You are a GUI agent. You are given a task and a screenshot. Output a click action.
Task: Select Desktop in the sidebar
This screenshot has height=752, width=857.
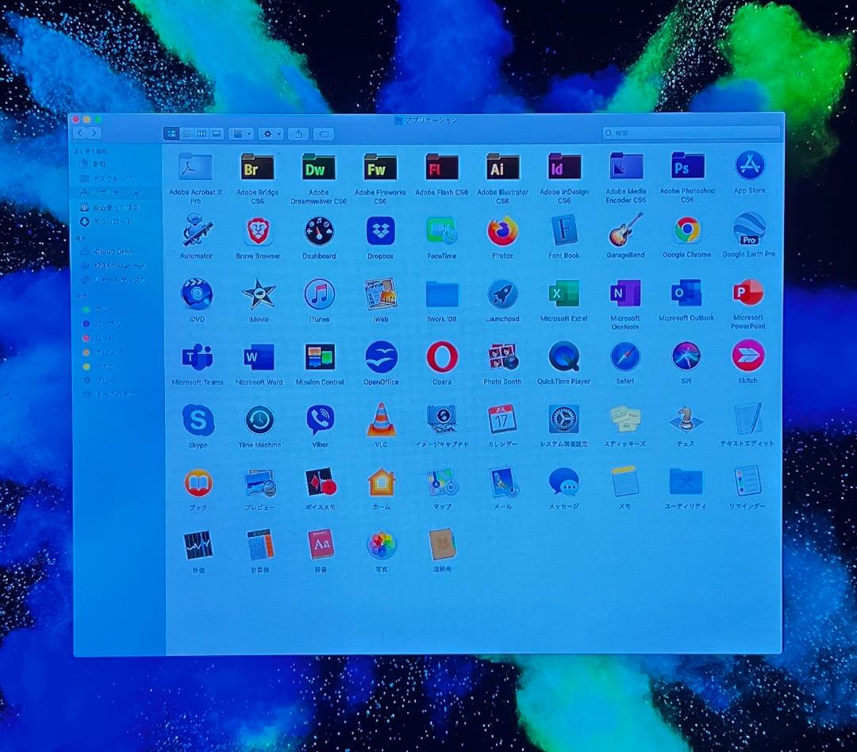[x=113, y=178]
